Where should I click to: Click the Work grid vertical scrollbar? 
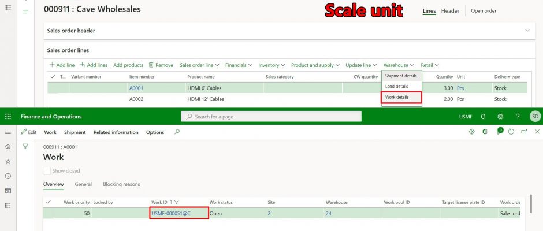click(530, 204)
